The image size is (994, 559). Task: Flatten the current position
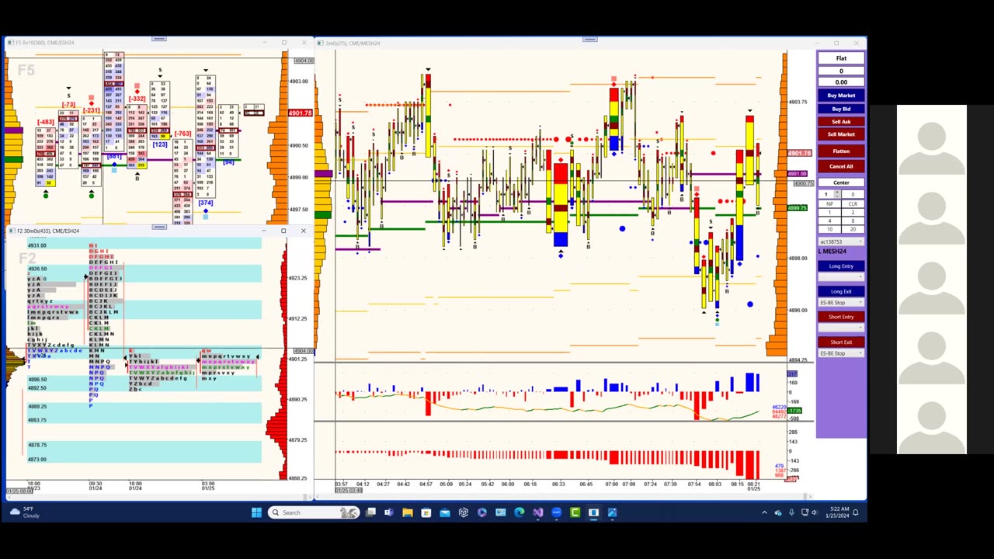coord(841,151)
